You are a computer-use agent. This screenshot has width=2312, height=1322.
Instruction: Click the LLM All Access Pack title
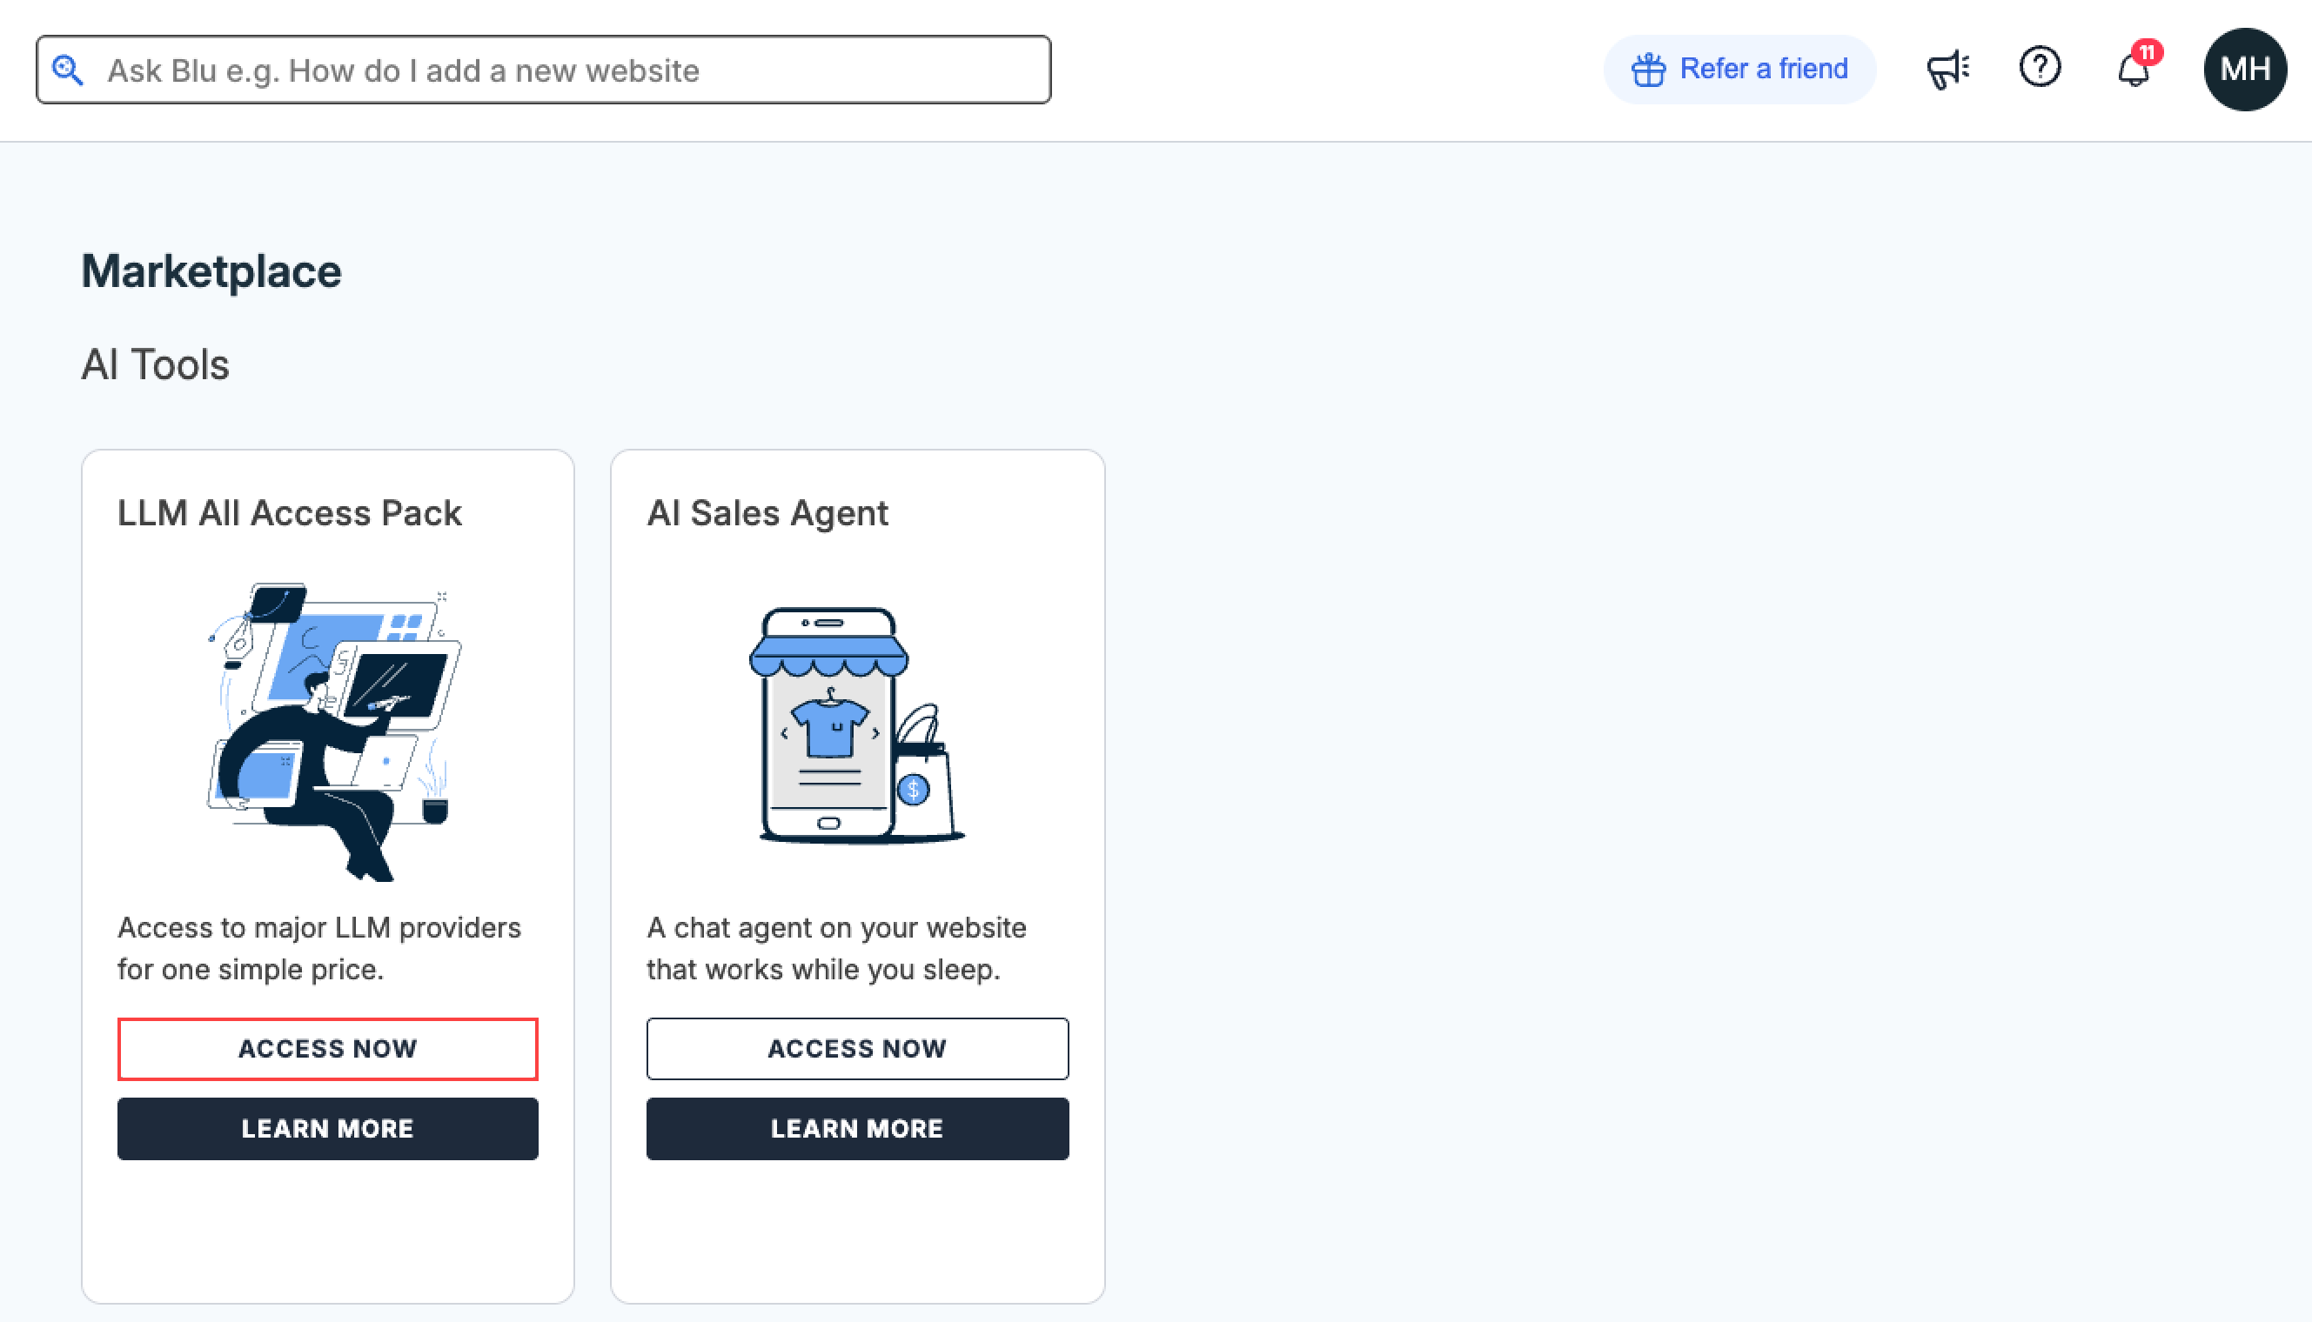[x=290, y=512]
